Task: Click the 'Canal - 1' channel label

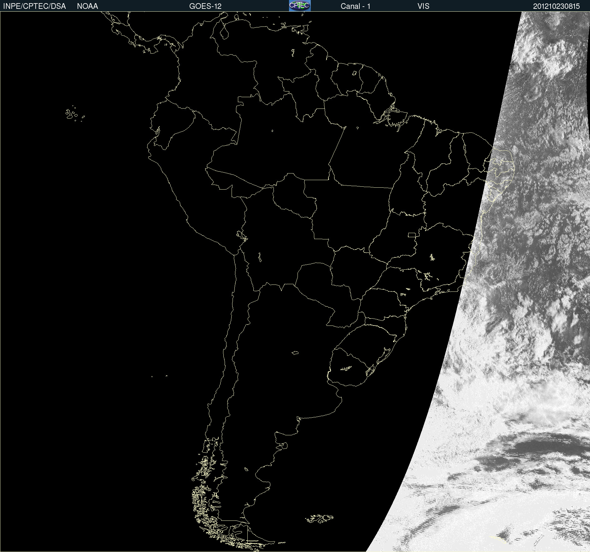Action: coord(355,6)
